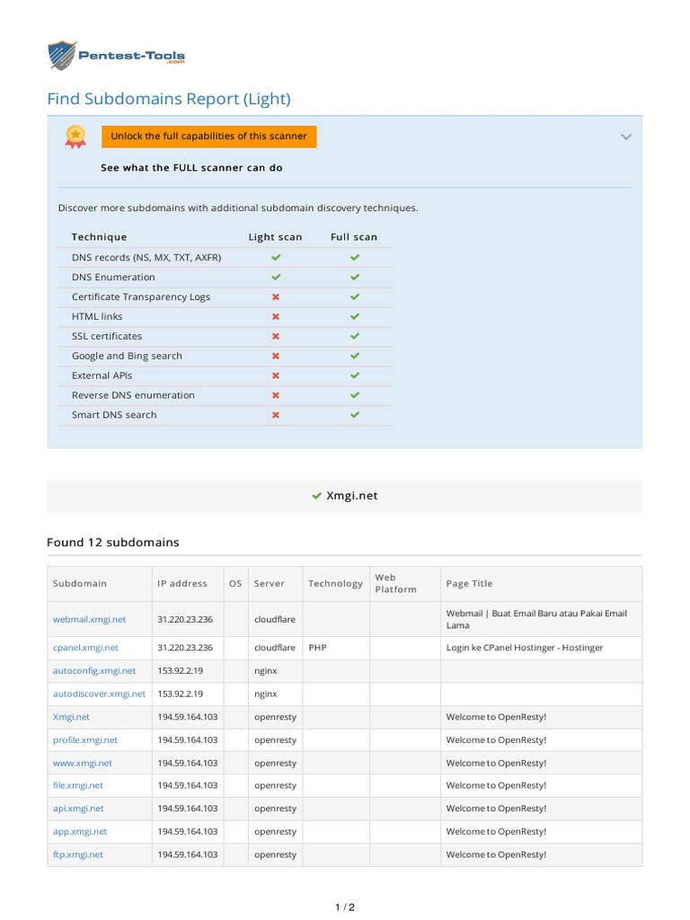Open the profile.xmgi.net link
The height and width of the screenshot is (920, 690).
tap(85, 740)
